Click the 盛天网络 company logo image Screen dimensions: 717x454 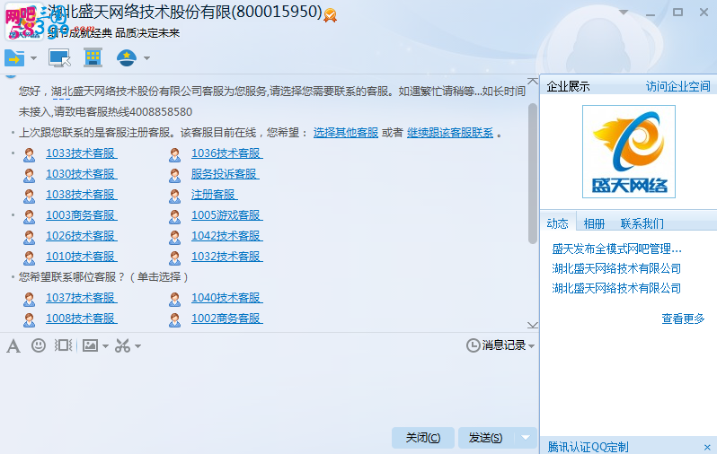(629, 152)
